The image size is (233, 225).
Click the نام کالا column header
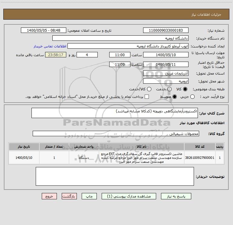142,147
